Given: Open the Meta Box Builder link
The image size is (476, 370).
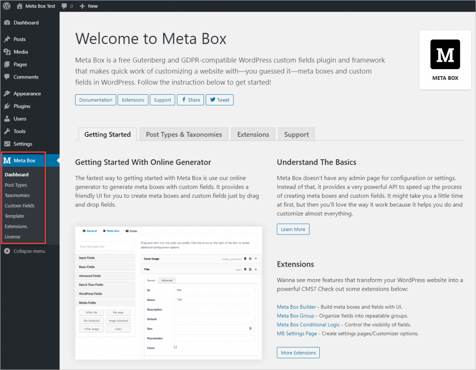Looking at the screenshot, I should point(297,307).
